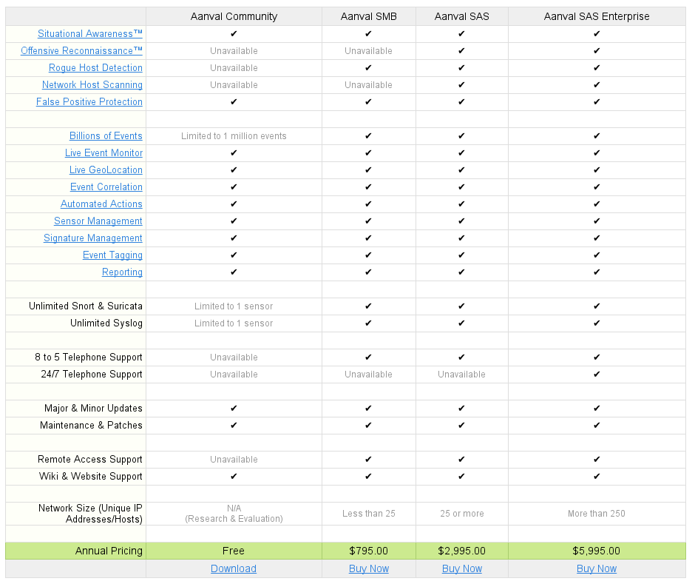The image size is (695, 584).
Task: Buy Now under the $2,995.00 price
Action: pos(462,568)
